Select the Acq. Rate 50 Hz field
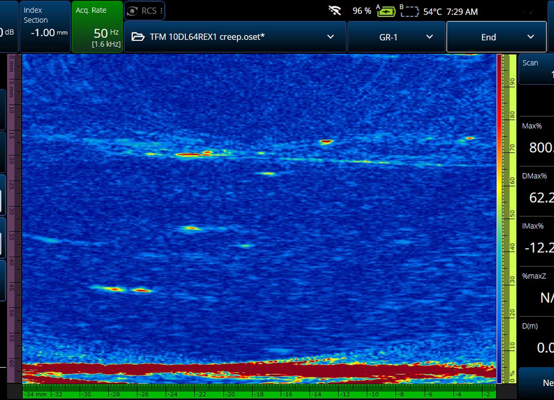 97,27
